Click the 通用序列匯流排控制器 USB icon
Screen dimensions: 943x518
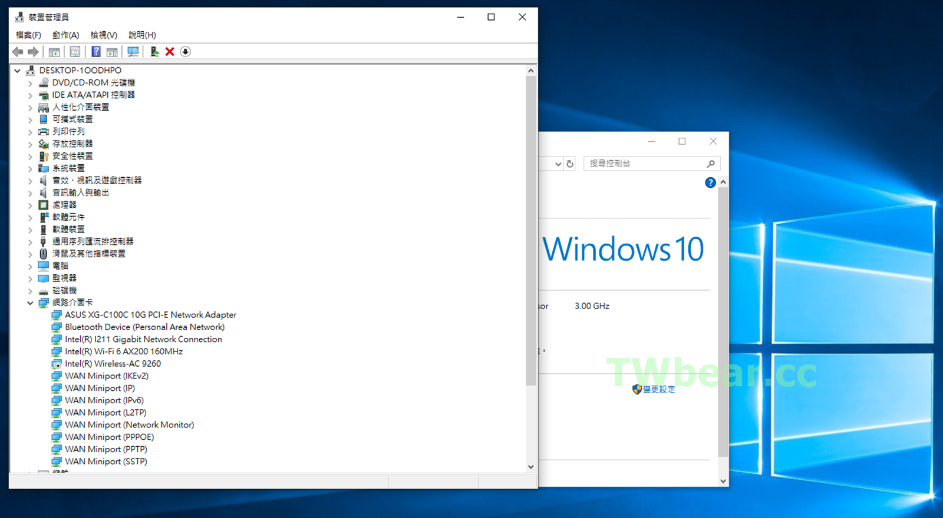click(44, 241)
